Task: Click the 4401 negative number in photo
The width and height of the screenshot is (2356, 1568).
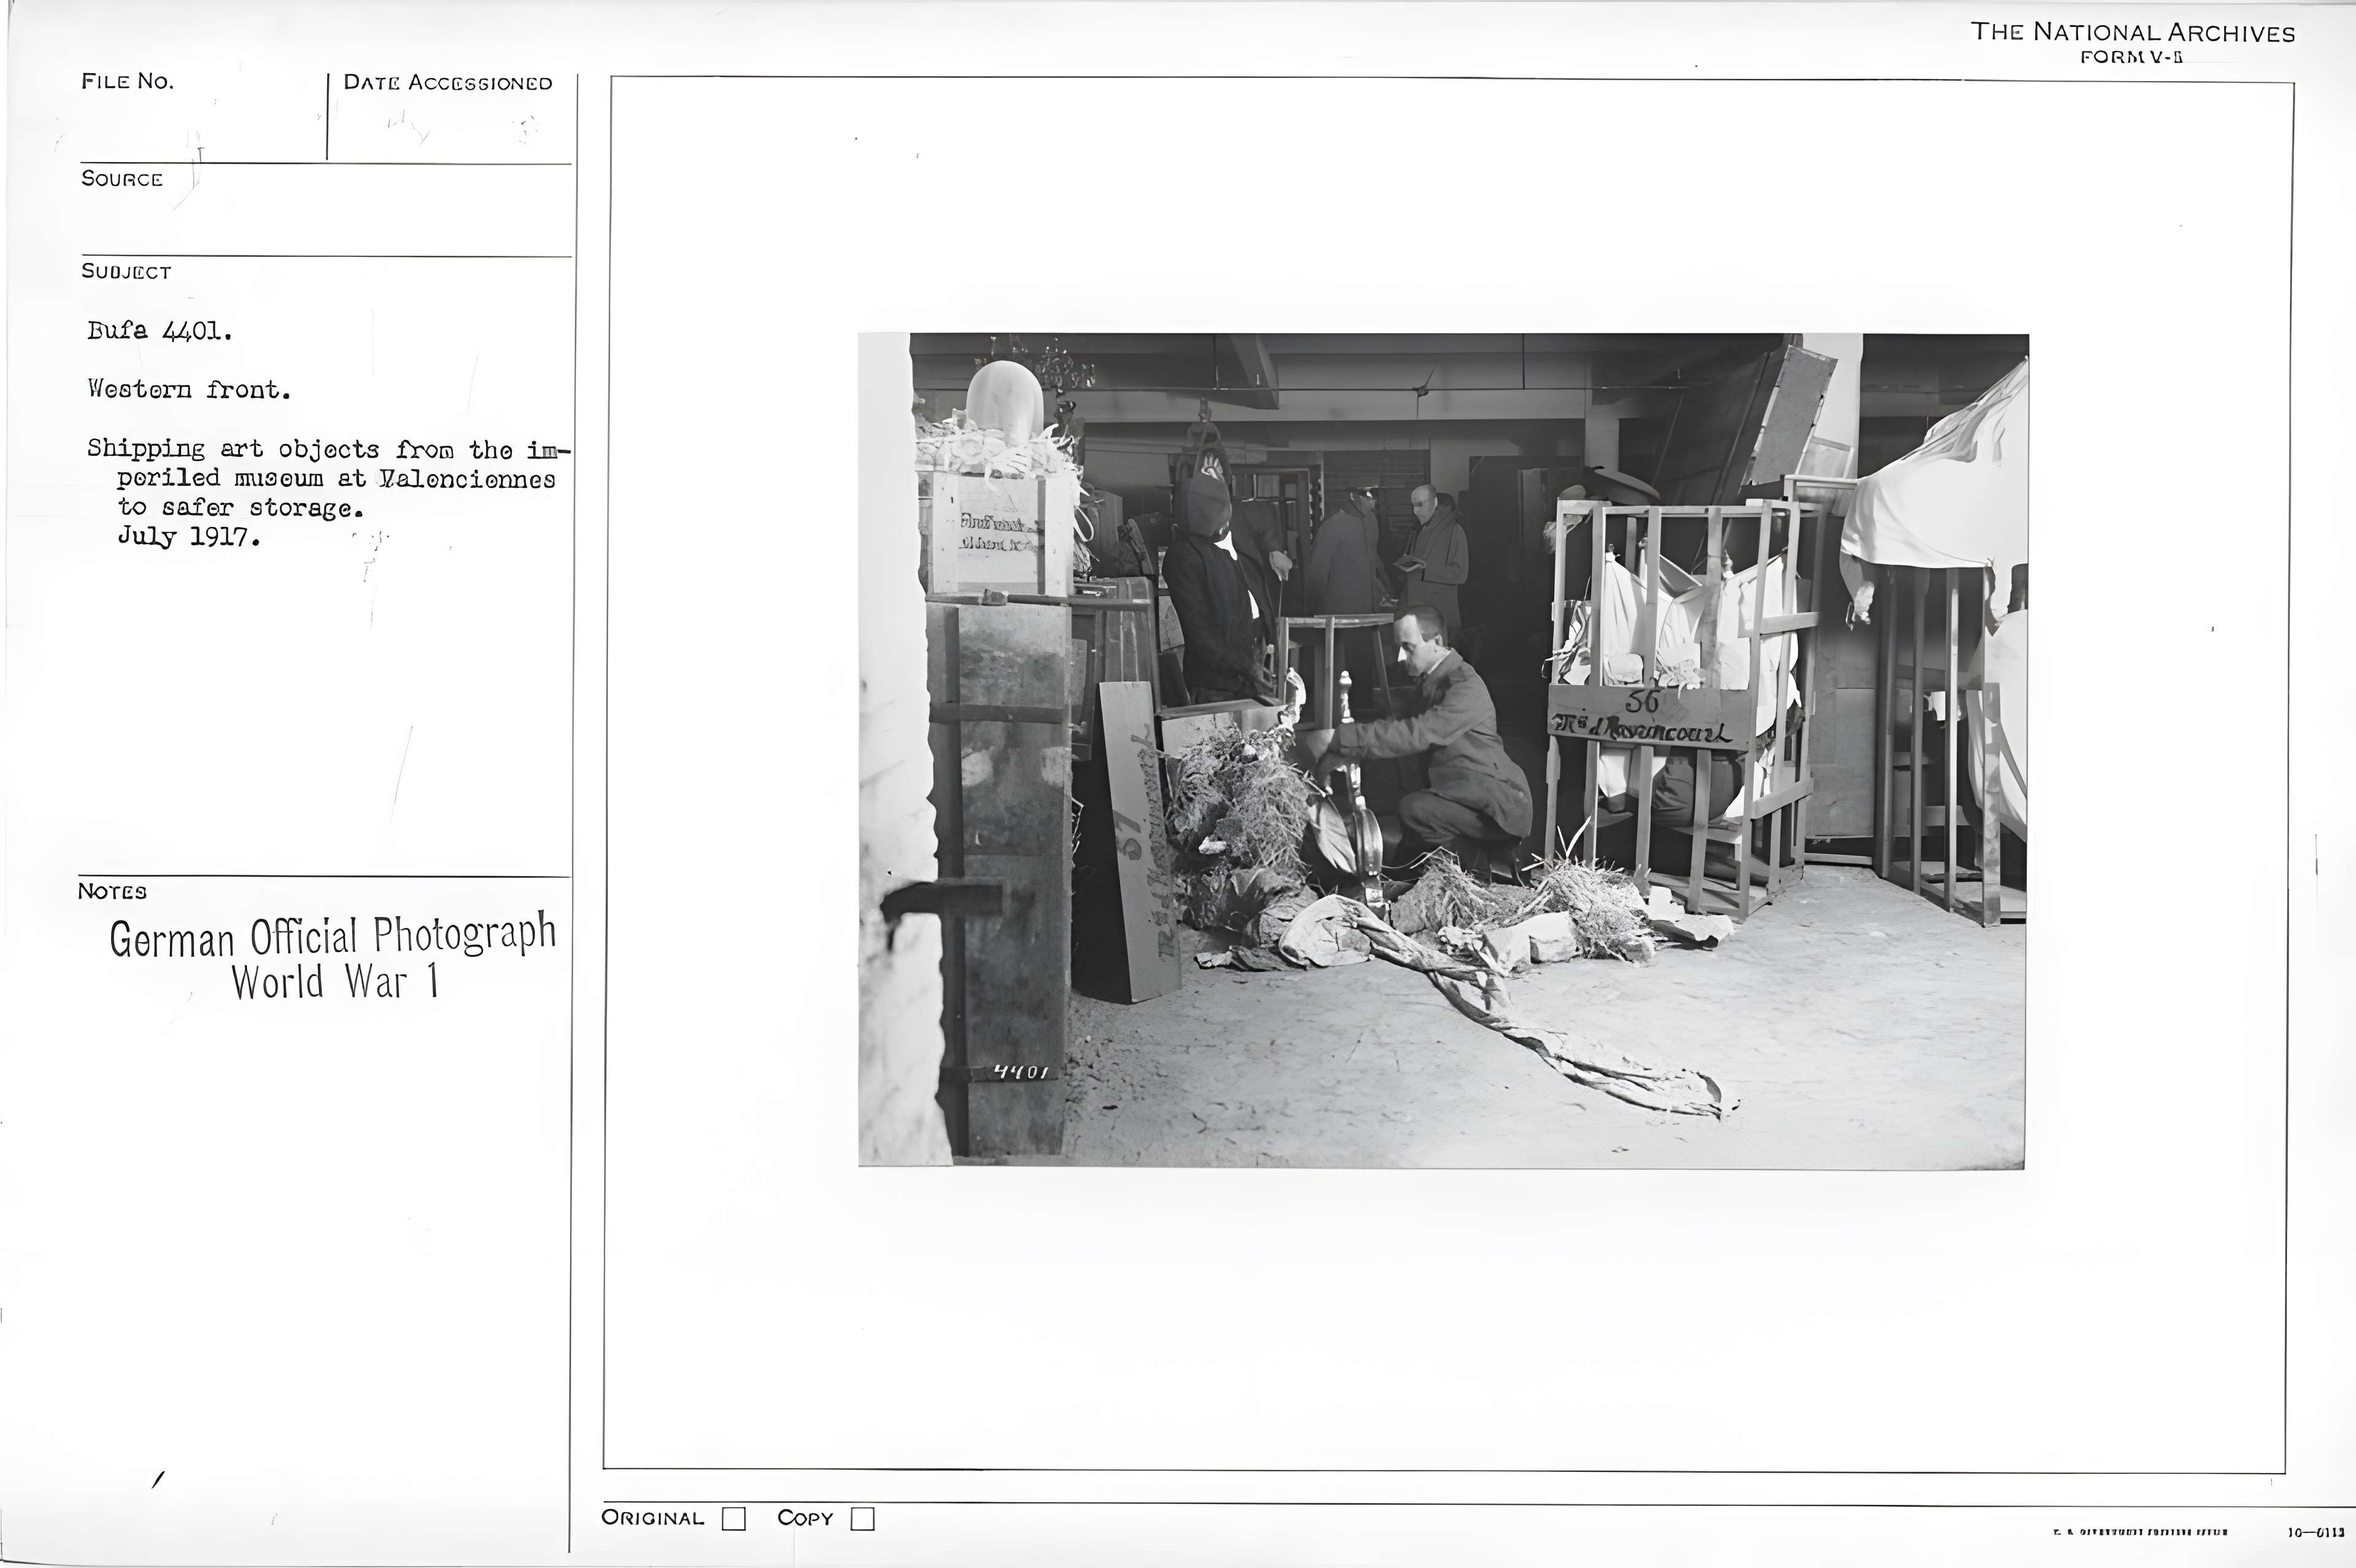Action: pyautogui.click(x=1021, y=1072)
